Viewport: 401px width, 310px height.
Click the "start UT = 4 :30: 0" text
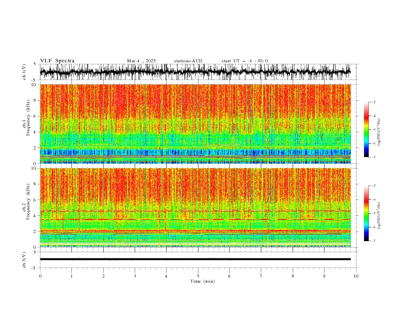(x=245, y=61)
